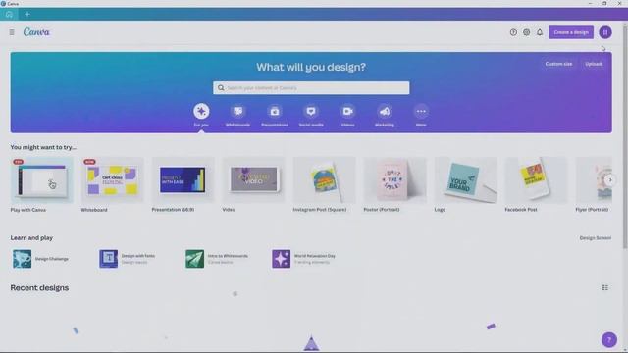Click the vertical page scrollbar
The width and height of the screenshot is (628, 353).
pyautogui.click(x=625, y=136)
